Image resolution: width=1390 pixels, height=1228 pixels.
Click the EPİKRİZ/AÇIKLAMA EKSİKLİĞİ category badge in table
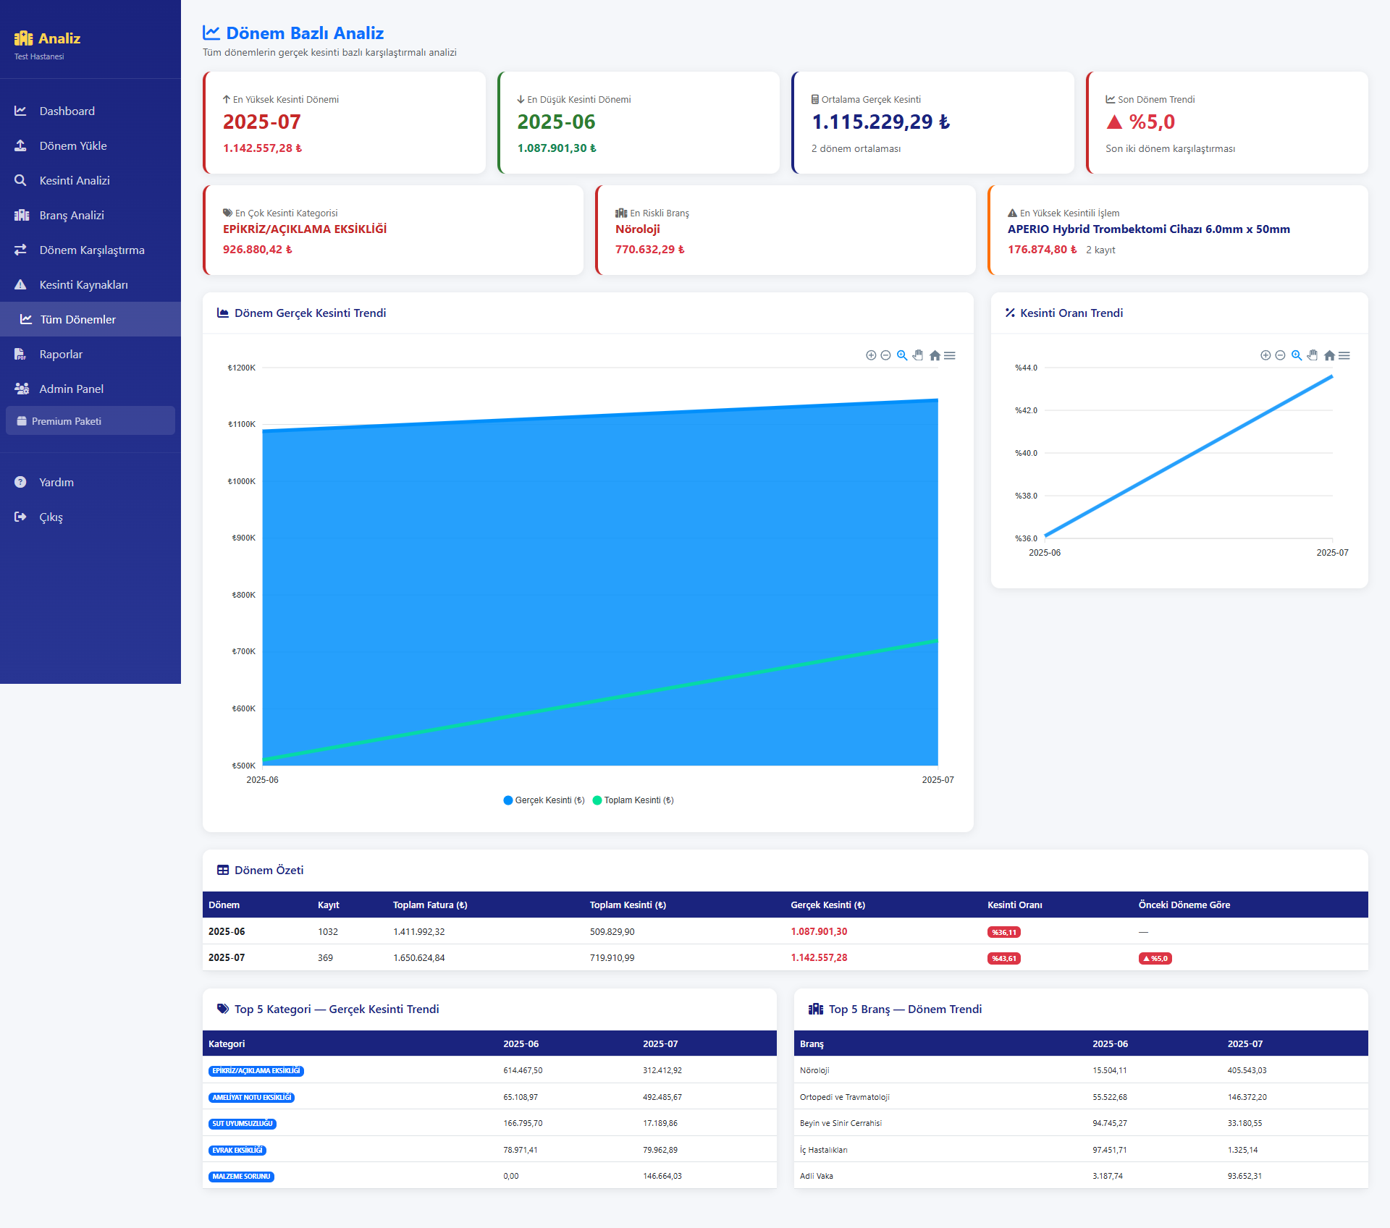click(256, 1071)
